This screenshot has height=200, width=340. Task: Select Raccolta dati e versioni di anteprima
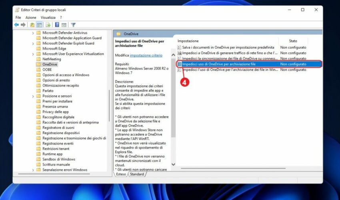(x=70, y=122)
